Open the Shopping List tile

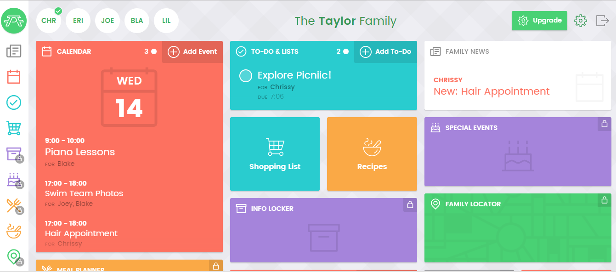point(275,154)
